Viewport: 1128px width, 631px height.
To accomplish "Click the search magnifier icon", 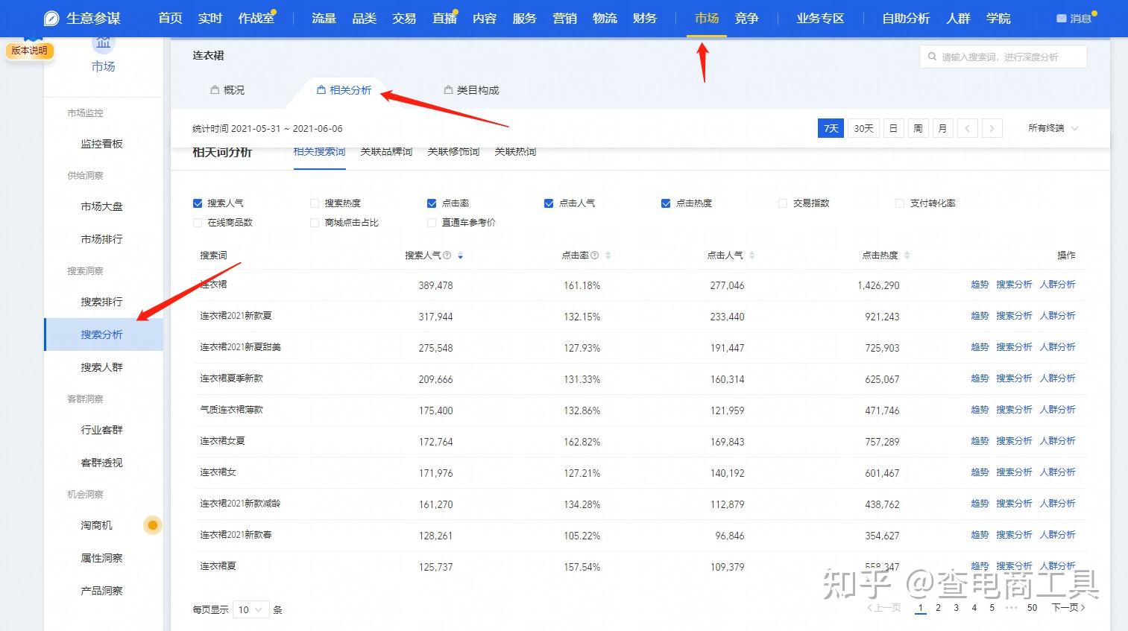I will 932,57.
